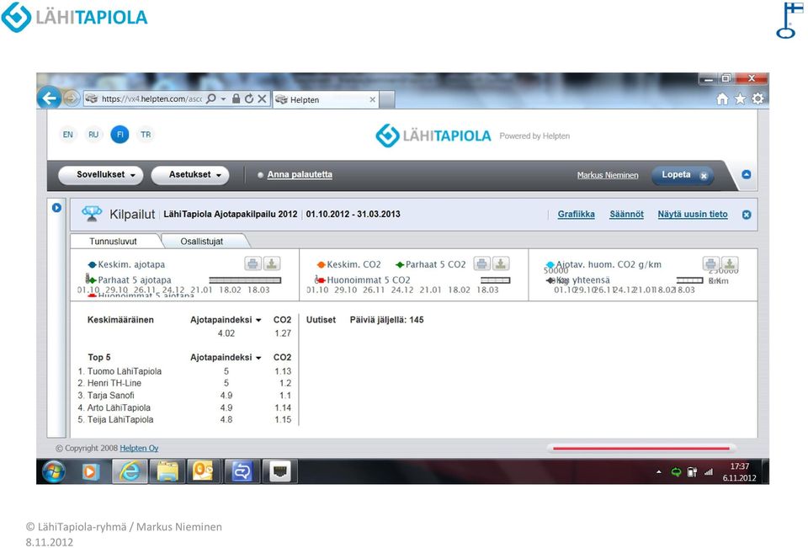The width and height of the screenshot is (808, 548).
Task: Select row Tuomo LähiTapiola
Action: 184,372
